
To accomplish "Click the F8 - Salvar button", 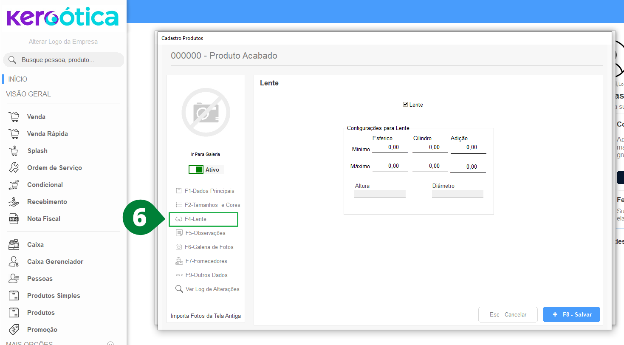I will (571, 314).
